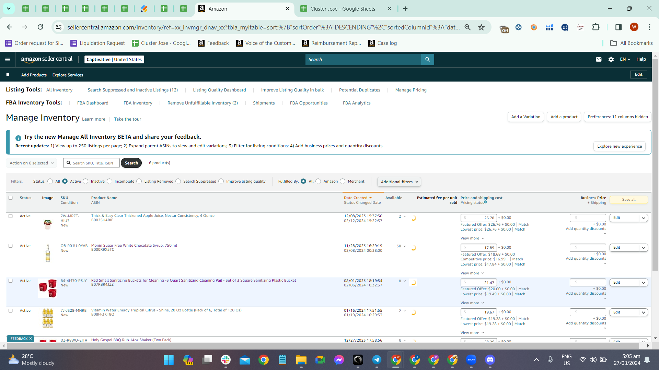Open Slack from the taskbar
The width and height of the screenshot is (659, 370).
pyautogui.click(x=226, y=360)
